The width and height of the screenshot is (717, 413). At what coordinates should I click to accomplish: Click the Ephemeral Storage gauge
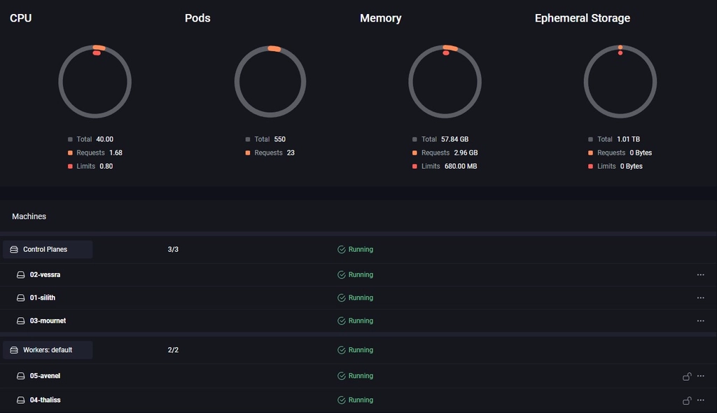(620, 81)
